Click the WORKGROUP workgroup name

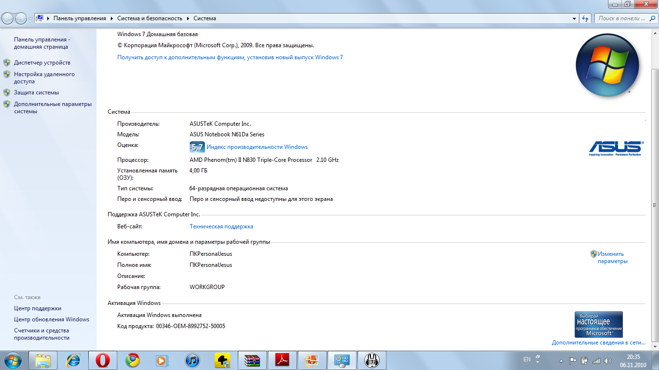coord(207,287)
